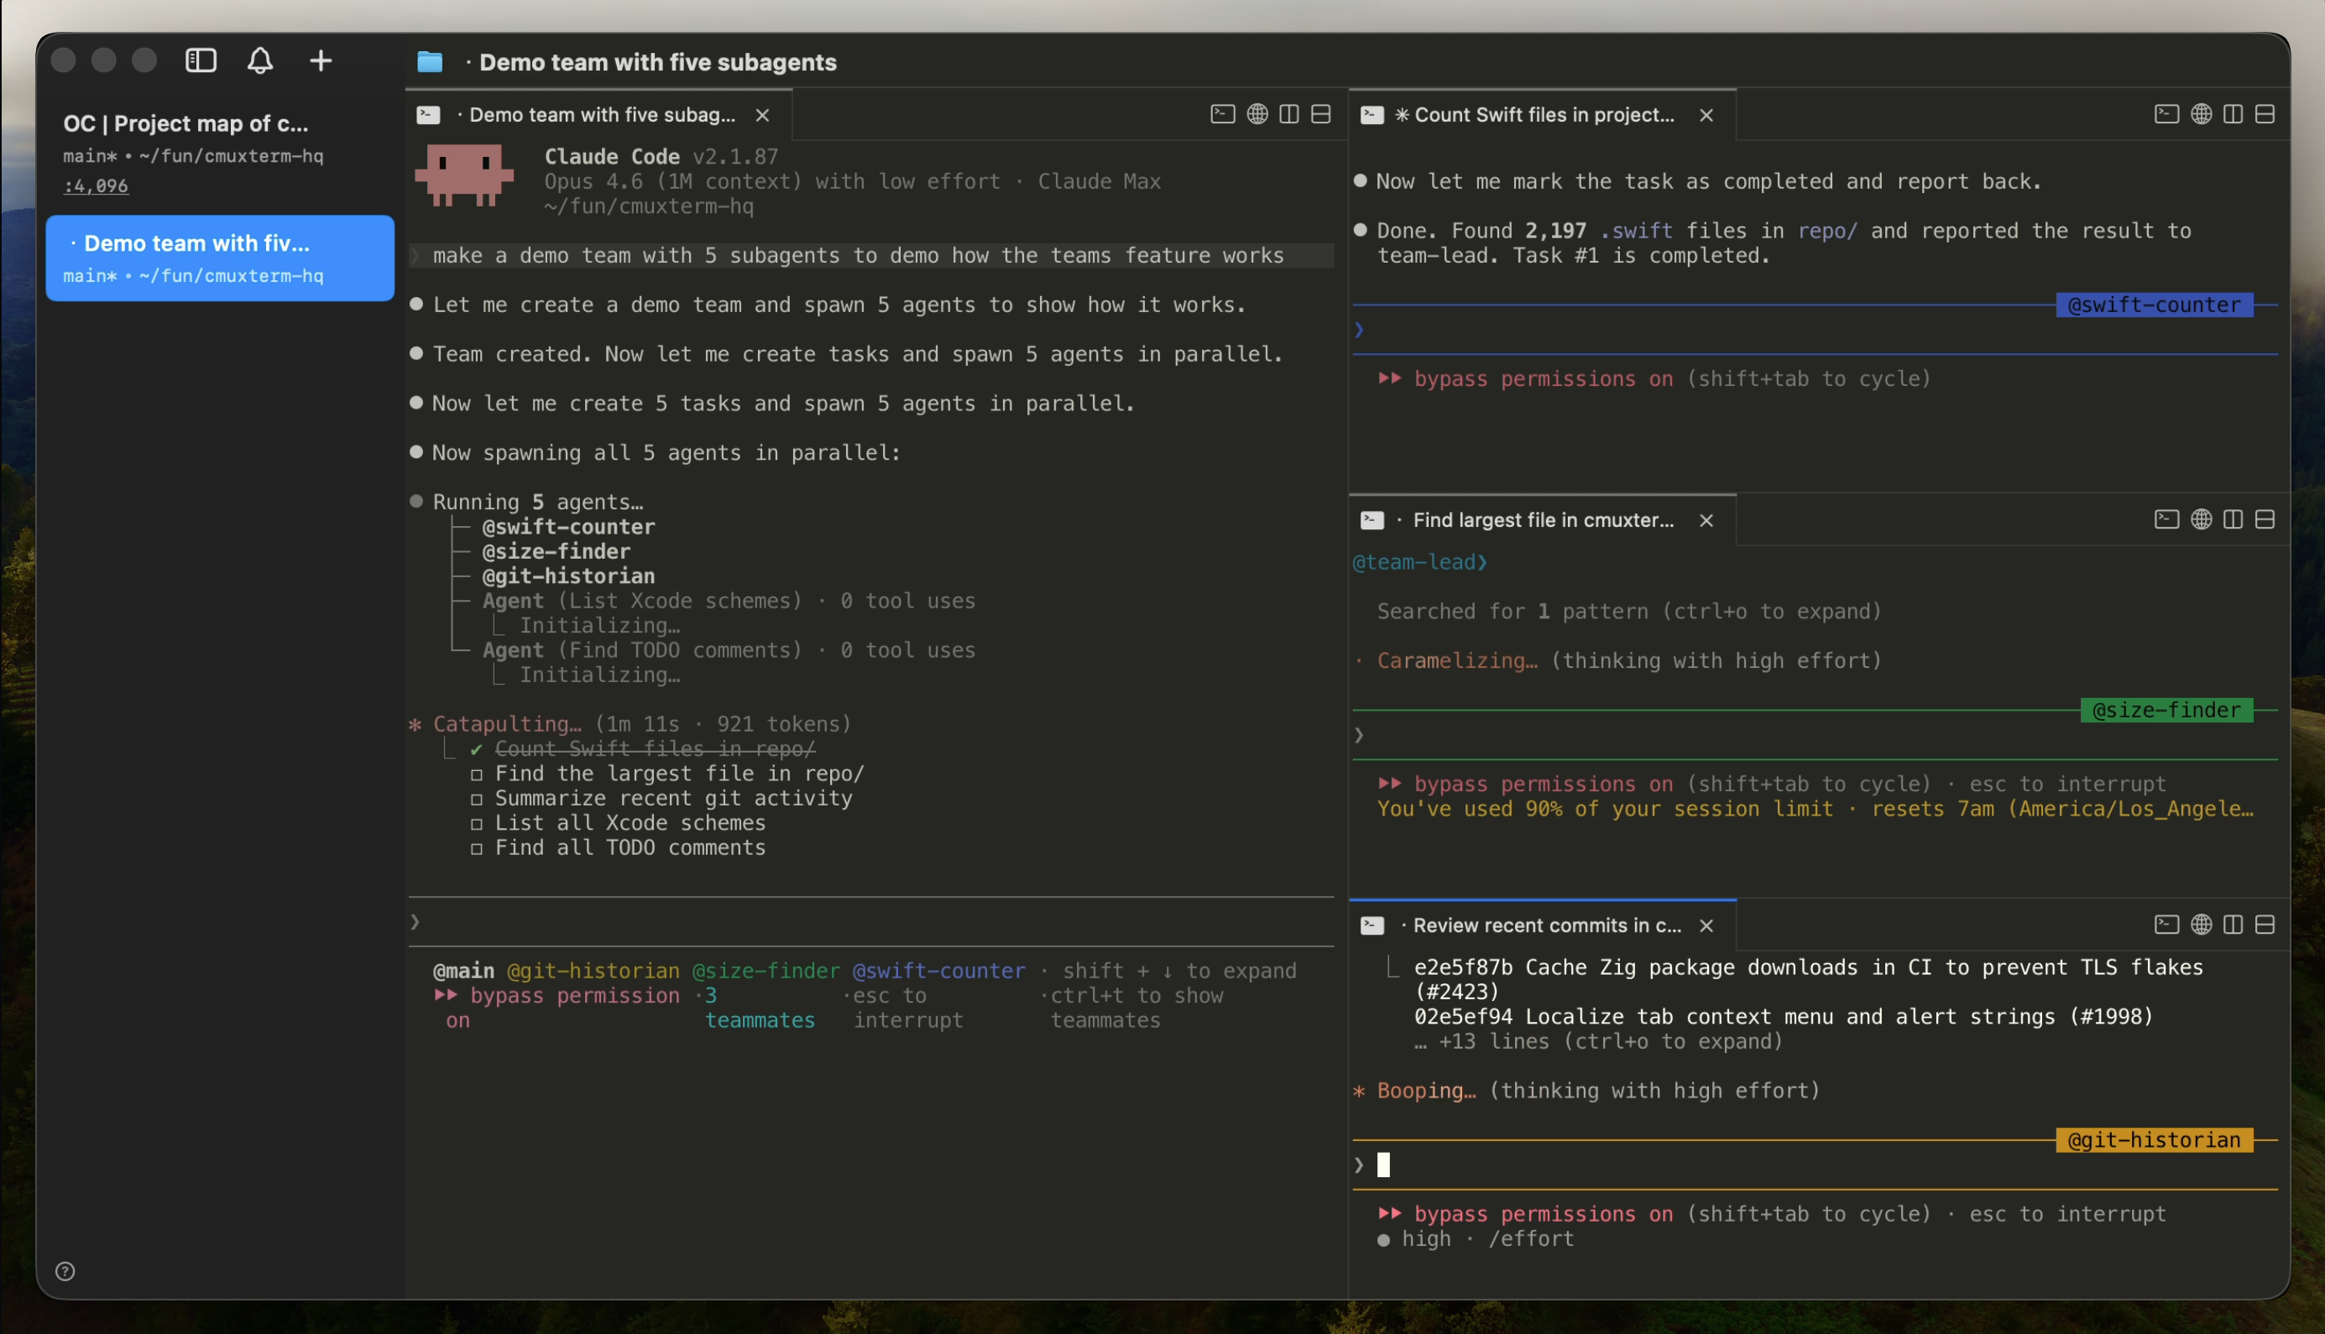
Task: Click the @swift-counter agent label badge
Action: tap(2154, 305)
